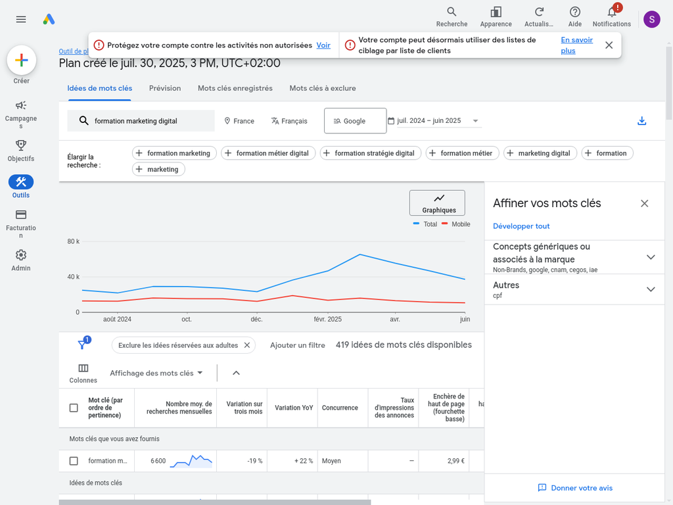The height and width of the screenshot is (505, 673).
Task: Click the En savoir plus link
Action: 576,45
